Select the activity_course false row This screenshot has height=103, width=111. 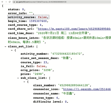click(x=28, y=17)
